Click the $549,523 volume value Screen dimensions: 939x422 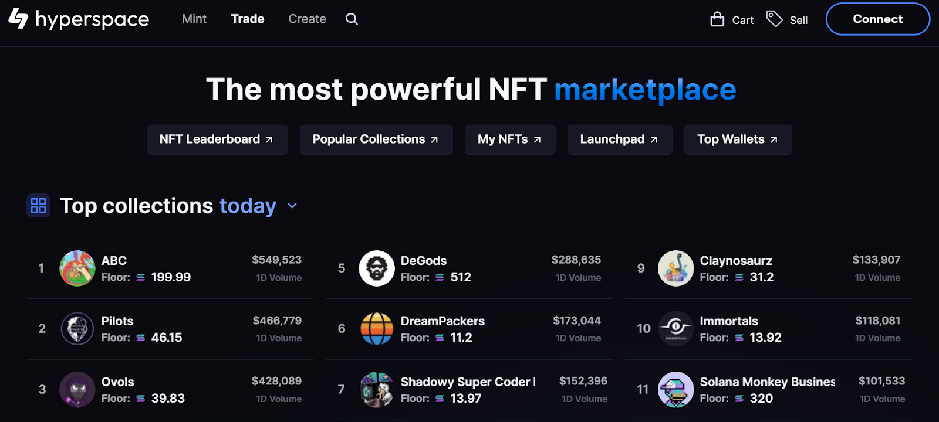[277, 260]
